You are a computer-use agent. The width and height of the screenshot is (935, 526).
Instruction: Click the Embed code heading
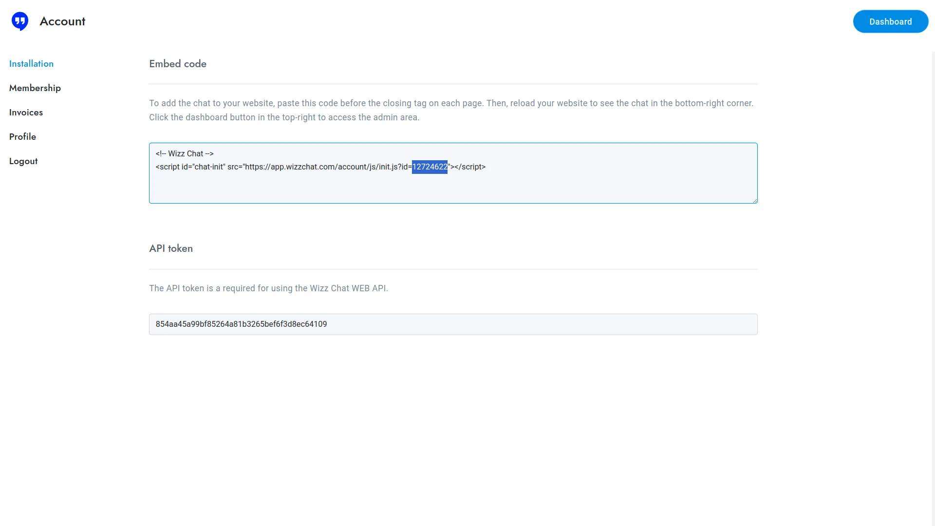tap(178, 64)
